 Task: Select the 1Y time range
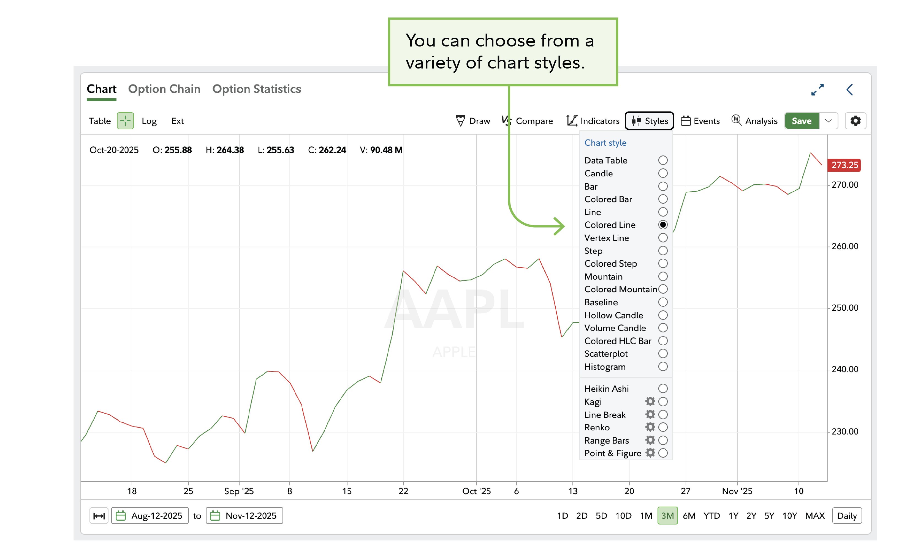(x=733, y=516)
